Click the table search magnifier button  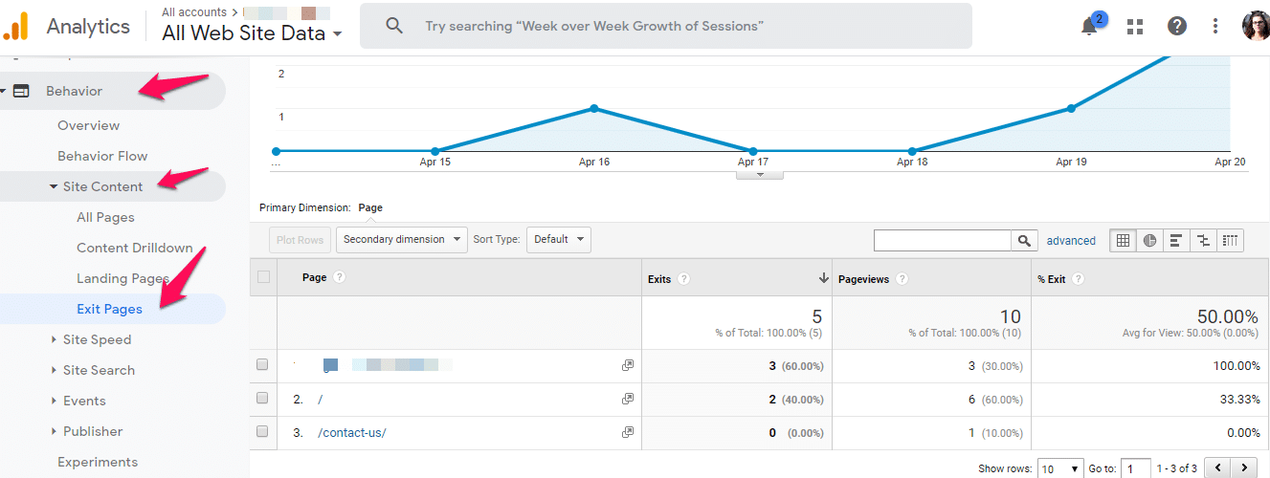[x=1024, y=241]
